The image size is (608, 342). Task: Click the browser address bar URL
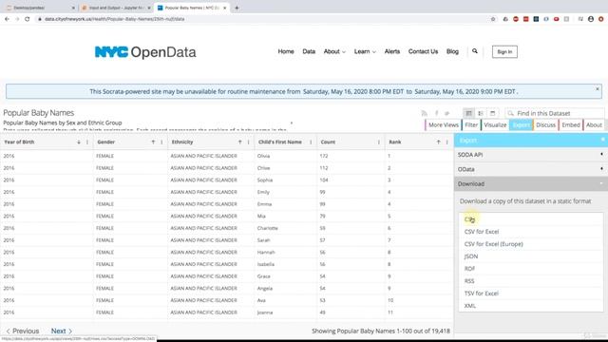114,19
